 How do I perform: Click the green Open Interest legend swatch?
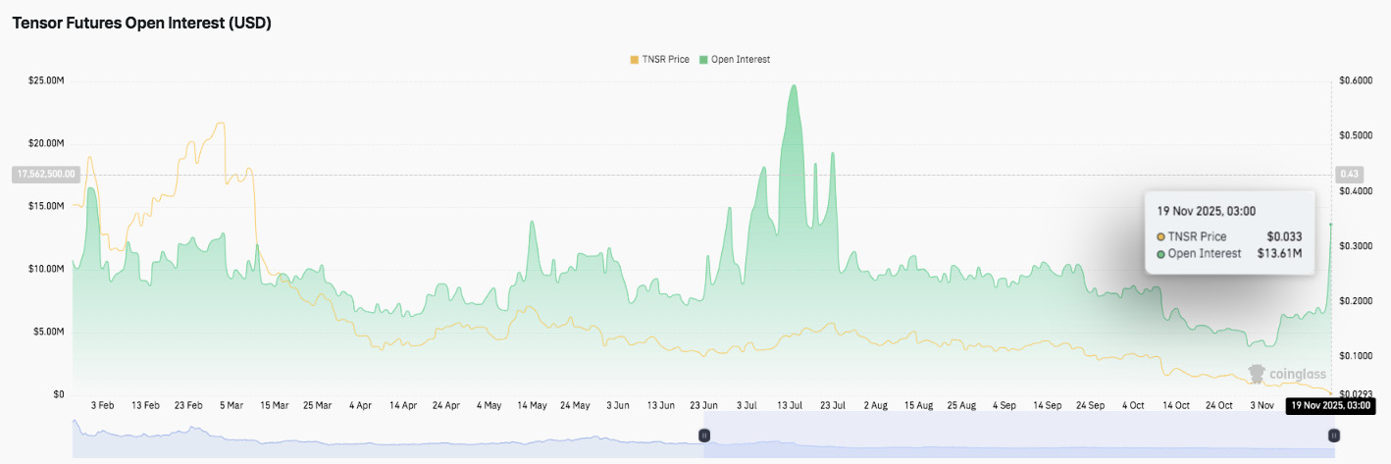(703, 60)
